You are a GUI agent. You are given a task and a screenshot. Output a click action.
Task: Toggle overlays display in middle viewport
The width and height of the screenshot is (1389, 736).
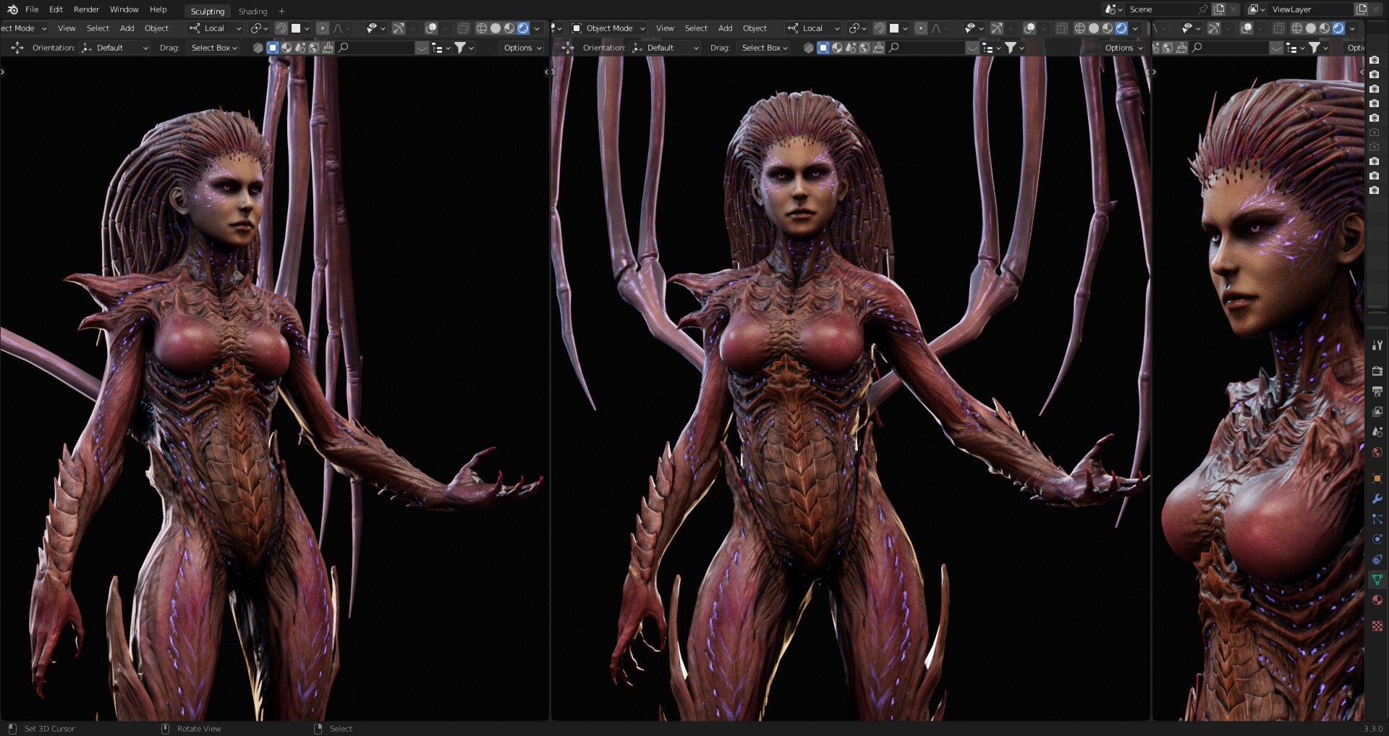click(1029, 28)
